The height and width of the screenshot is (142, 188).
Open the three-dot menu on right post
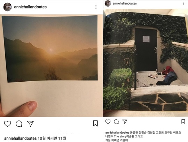(183, 3)
